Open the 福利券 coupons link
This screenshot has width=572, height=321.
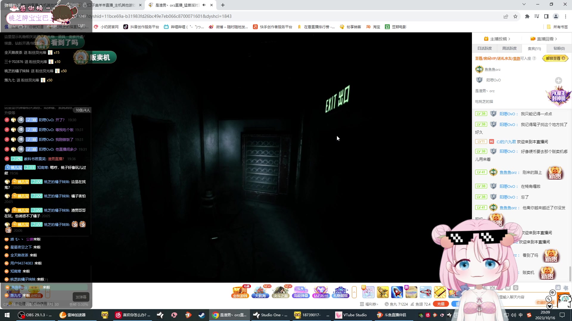[x=369, y=304]
